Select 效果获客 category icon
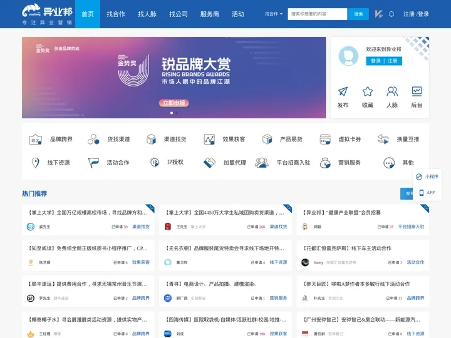Screen dimensions: 451x338 pos(209,140)
